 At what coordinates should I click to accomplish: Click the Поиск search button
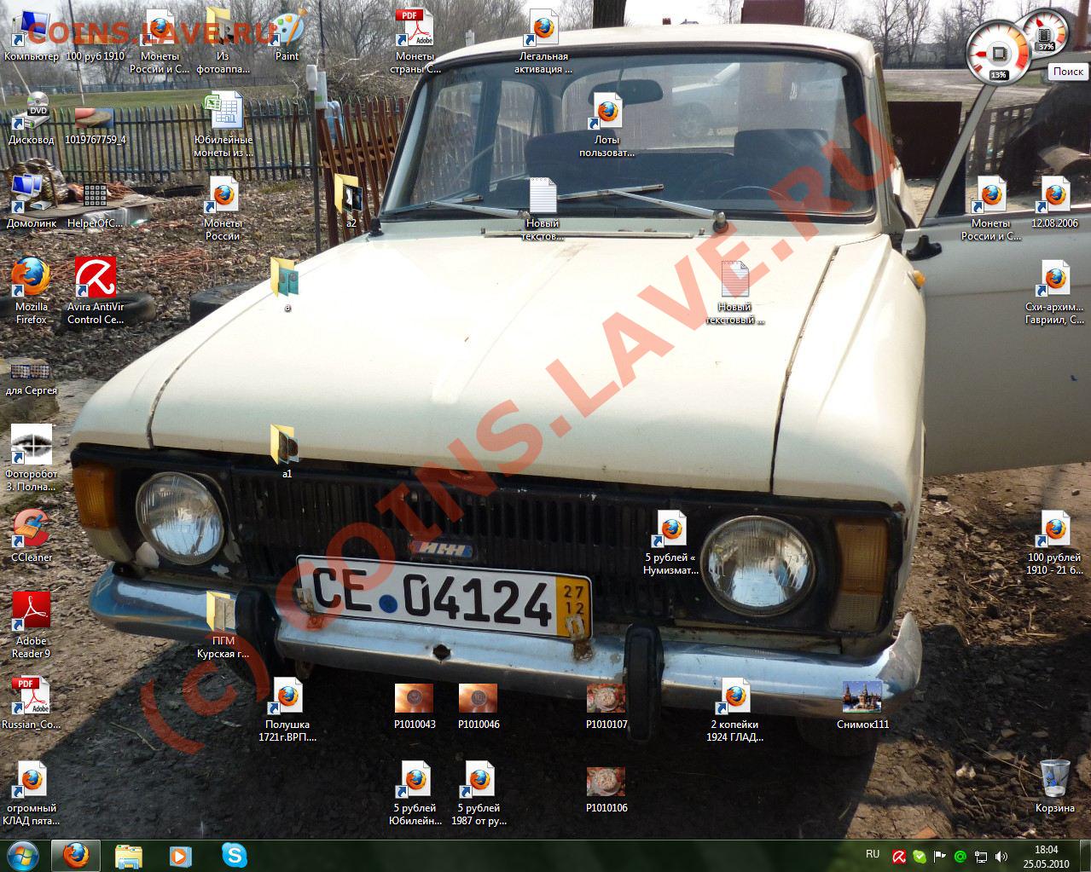1067,72
